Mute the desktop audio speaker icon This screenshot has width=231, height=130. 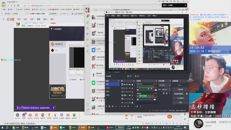pyautogui.click(x=138, y=99)
